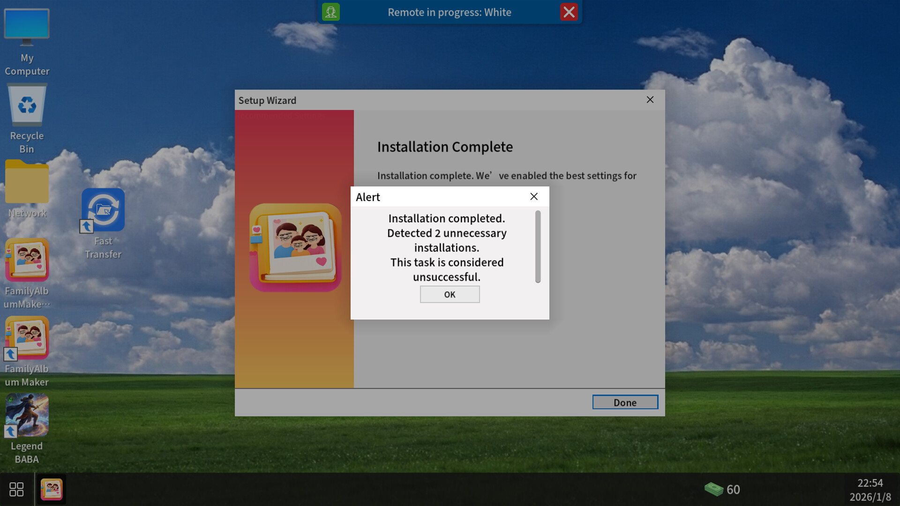Open the app launcher grid in taskbar
The image size is (900, 506).
(16, 489)
